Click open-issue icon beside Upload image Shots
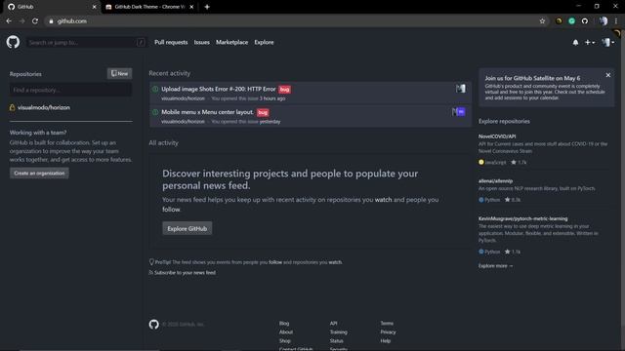This screenshot has height=351, width=625. (155, 89)
